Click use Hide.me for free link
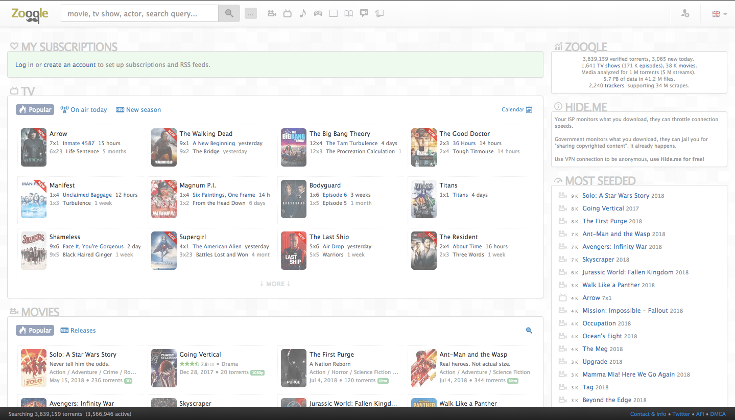This screenshot has width=735, height=420. click(677, 159)
